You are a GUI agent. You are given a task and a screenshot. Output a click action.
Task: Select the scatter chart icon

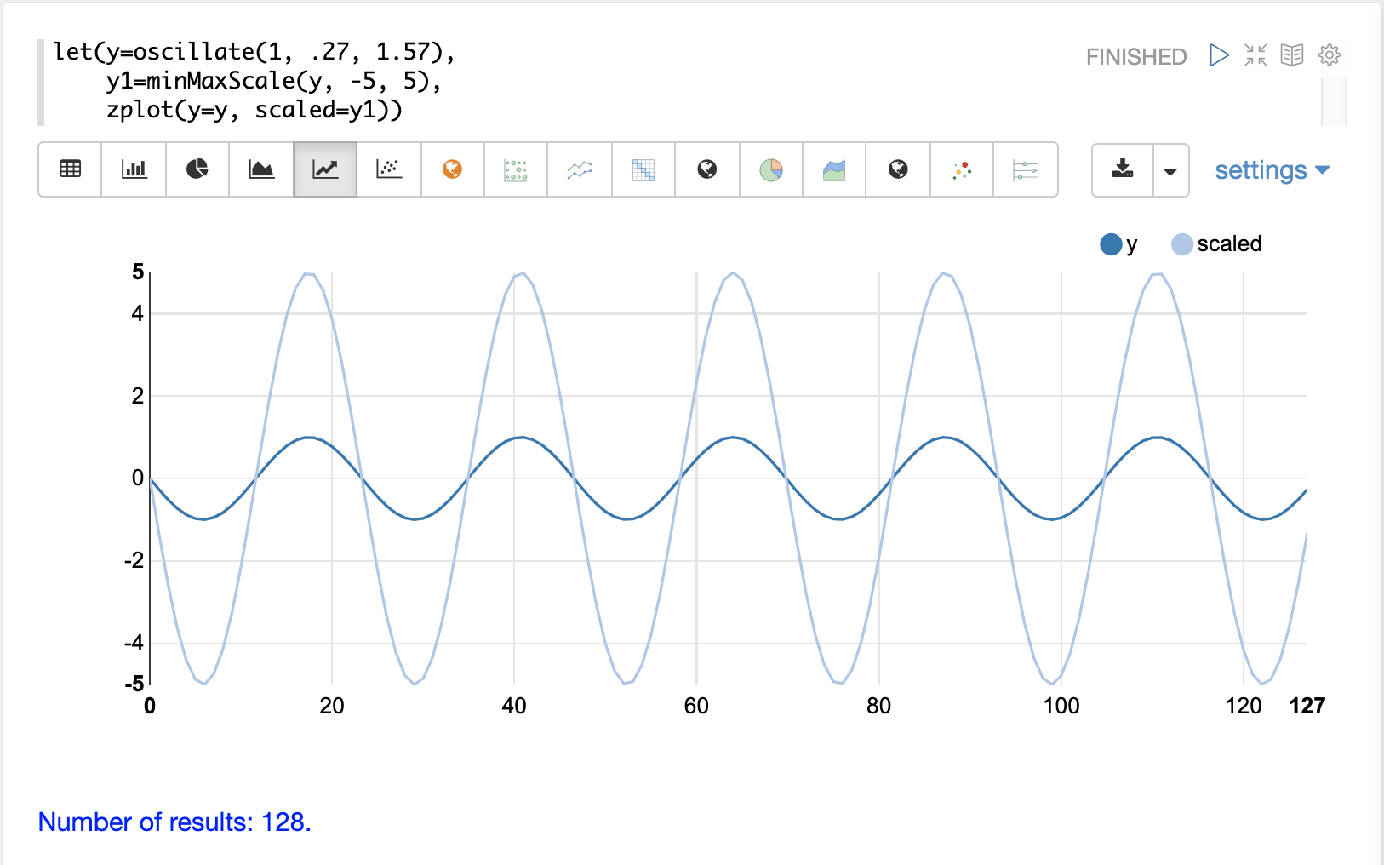point(389,169)
